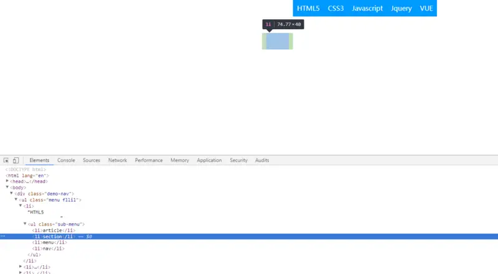This screenshot has width=498, height=274.
Task: Open the Audits tab
Action: click(262, 160)
